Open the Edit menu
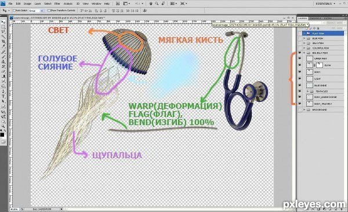Viewport: 348px width, 212px height. [x=18, y=3]
